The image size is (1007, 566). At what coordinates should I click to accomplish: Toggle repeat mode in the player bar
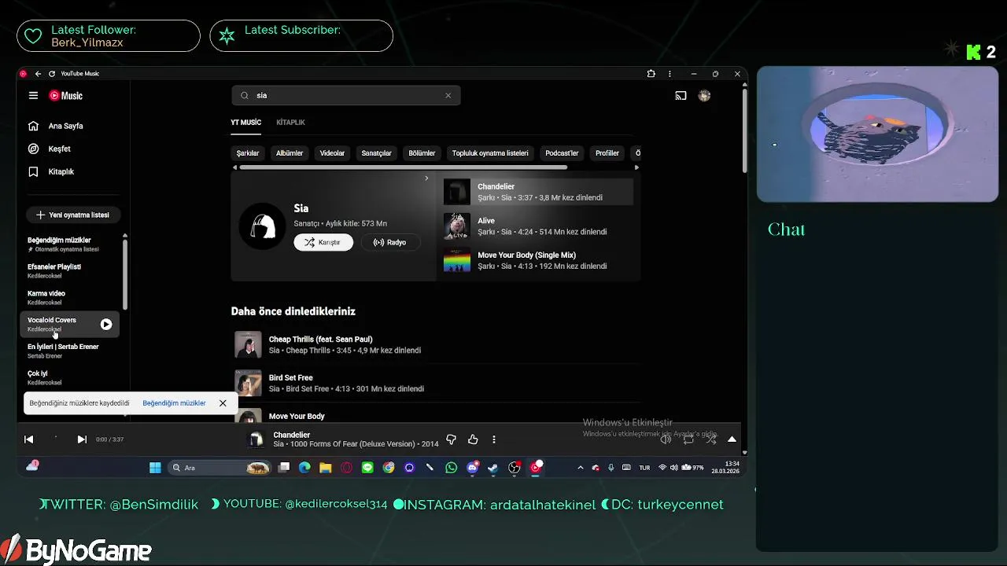click(x=688, y=439)
